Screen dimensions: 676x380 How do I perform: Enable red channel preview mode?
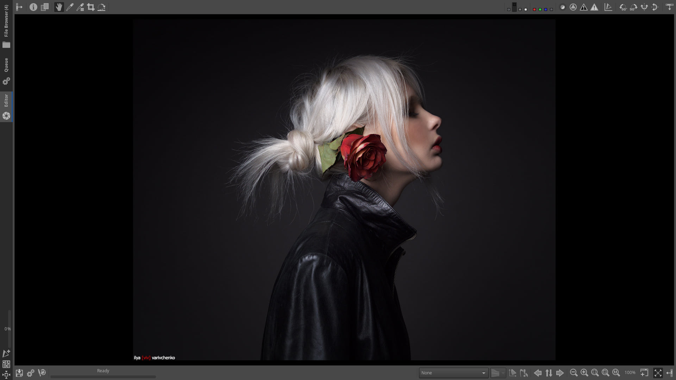point(534,9)
